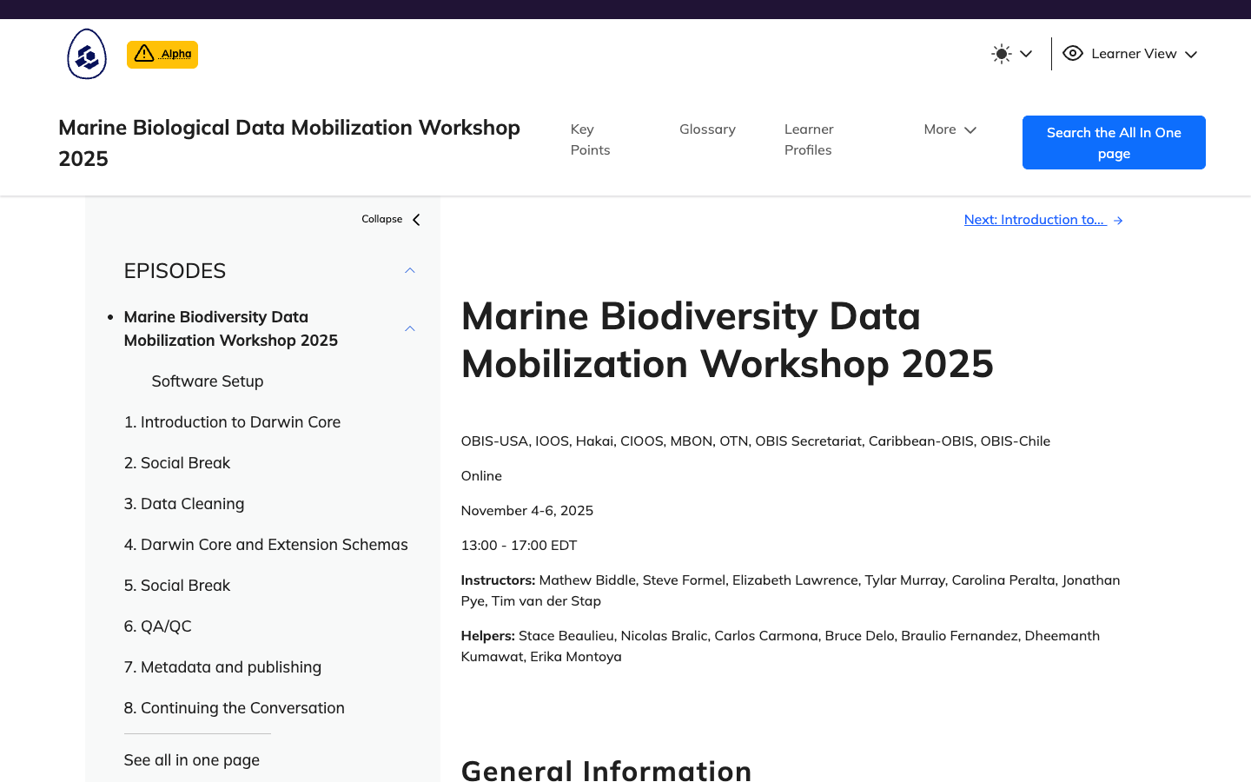The width and height of the screenshot is (1251, 782).
Task: Click the time text 13:00 - 17:00 EDT
Action: 520,546
